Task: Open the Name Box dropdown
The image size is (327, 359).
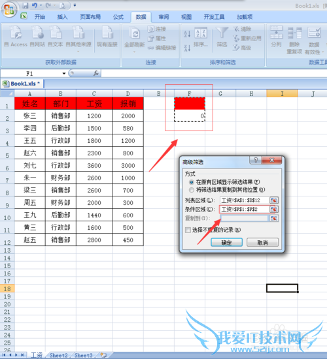Action: 64,74
